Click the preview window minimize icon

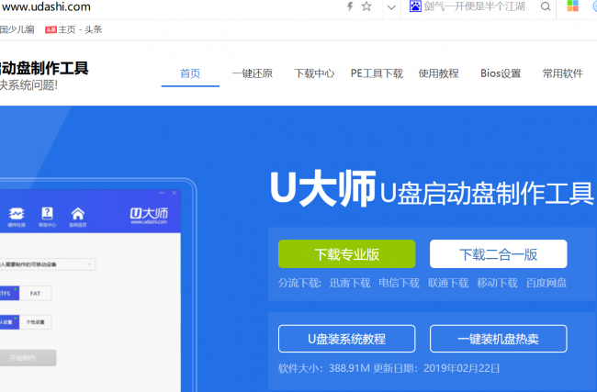[162, 193]
